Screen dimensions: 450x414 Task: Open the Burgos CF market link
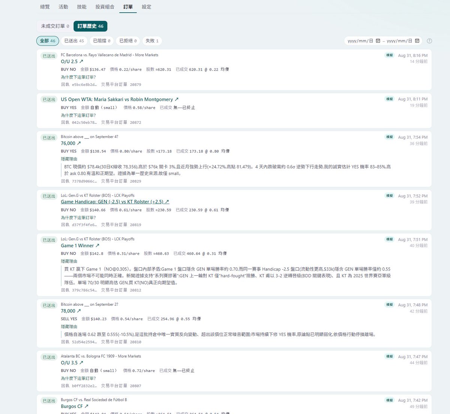[75, 406]
